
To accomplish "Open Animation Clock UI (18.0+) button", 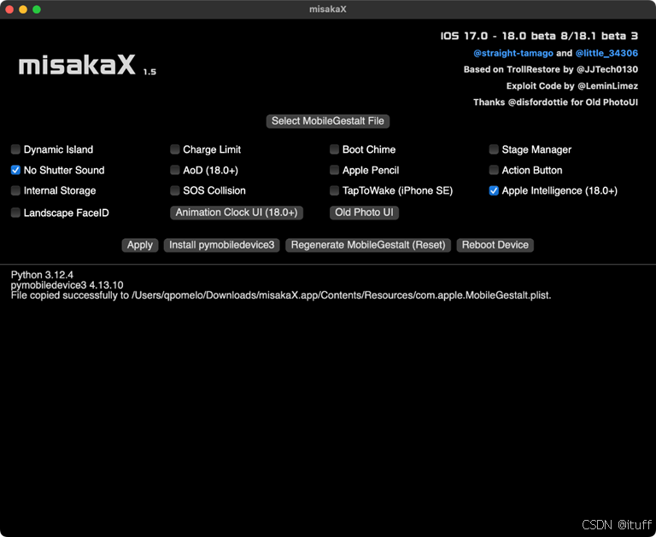I will [237, 213].
